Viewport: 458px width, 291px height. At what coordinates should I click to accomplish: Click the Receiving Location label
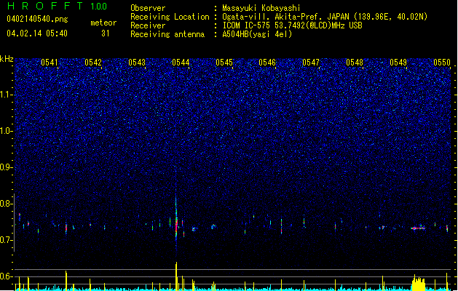pos(170,17)
